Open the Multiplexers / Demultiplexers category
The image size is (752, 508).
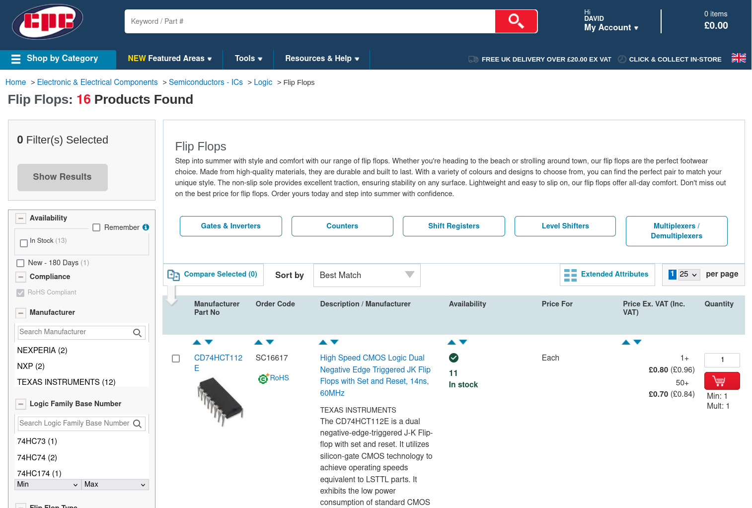677,231
